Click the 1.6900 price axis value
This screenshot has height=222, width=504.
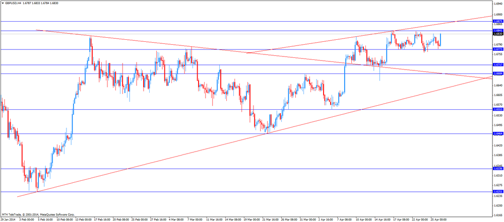[x=498, y=15]
